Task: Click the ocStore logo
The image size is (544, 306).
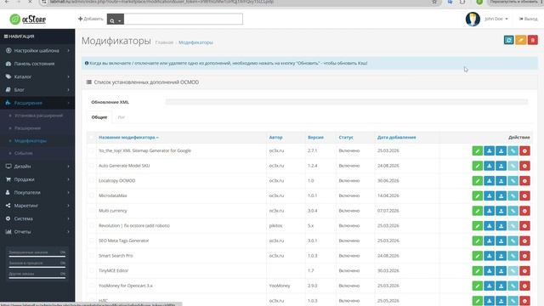Action: tap(28, 19)
